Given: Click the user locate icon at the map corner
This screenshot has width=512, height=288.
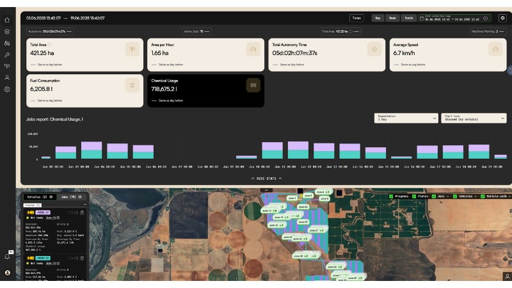Looking at the screenshot, I should (507, 276).
